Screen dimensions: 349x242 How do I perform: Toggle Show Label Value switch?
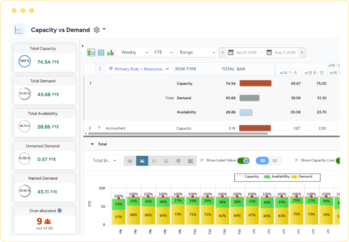coord(243,161)
